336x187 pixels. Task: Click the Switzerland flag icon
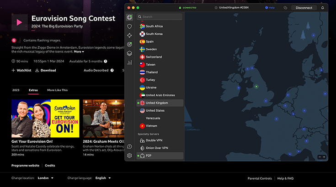pyautogui.click(x=142, y=57)
